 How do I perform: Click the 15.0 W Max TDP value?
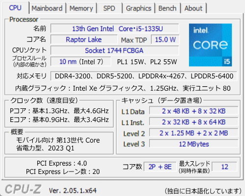click(165, 40)
